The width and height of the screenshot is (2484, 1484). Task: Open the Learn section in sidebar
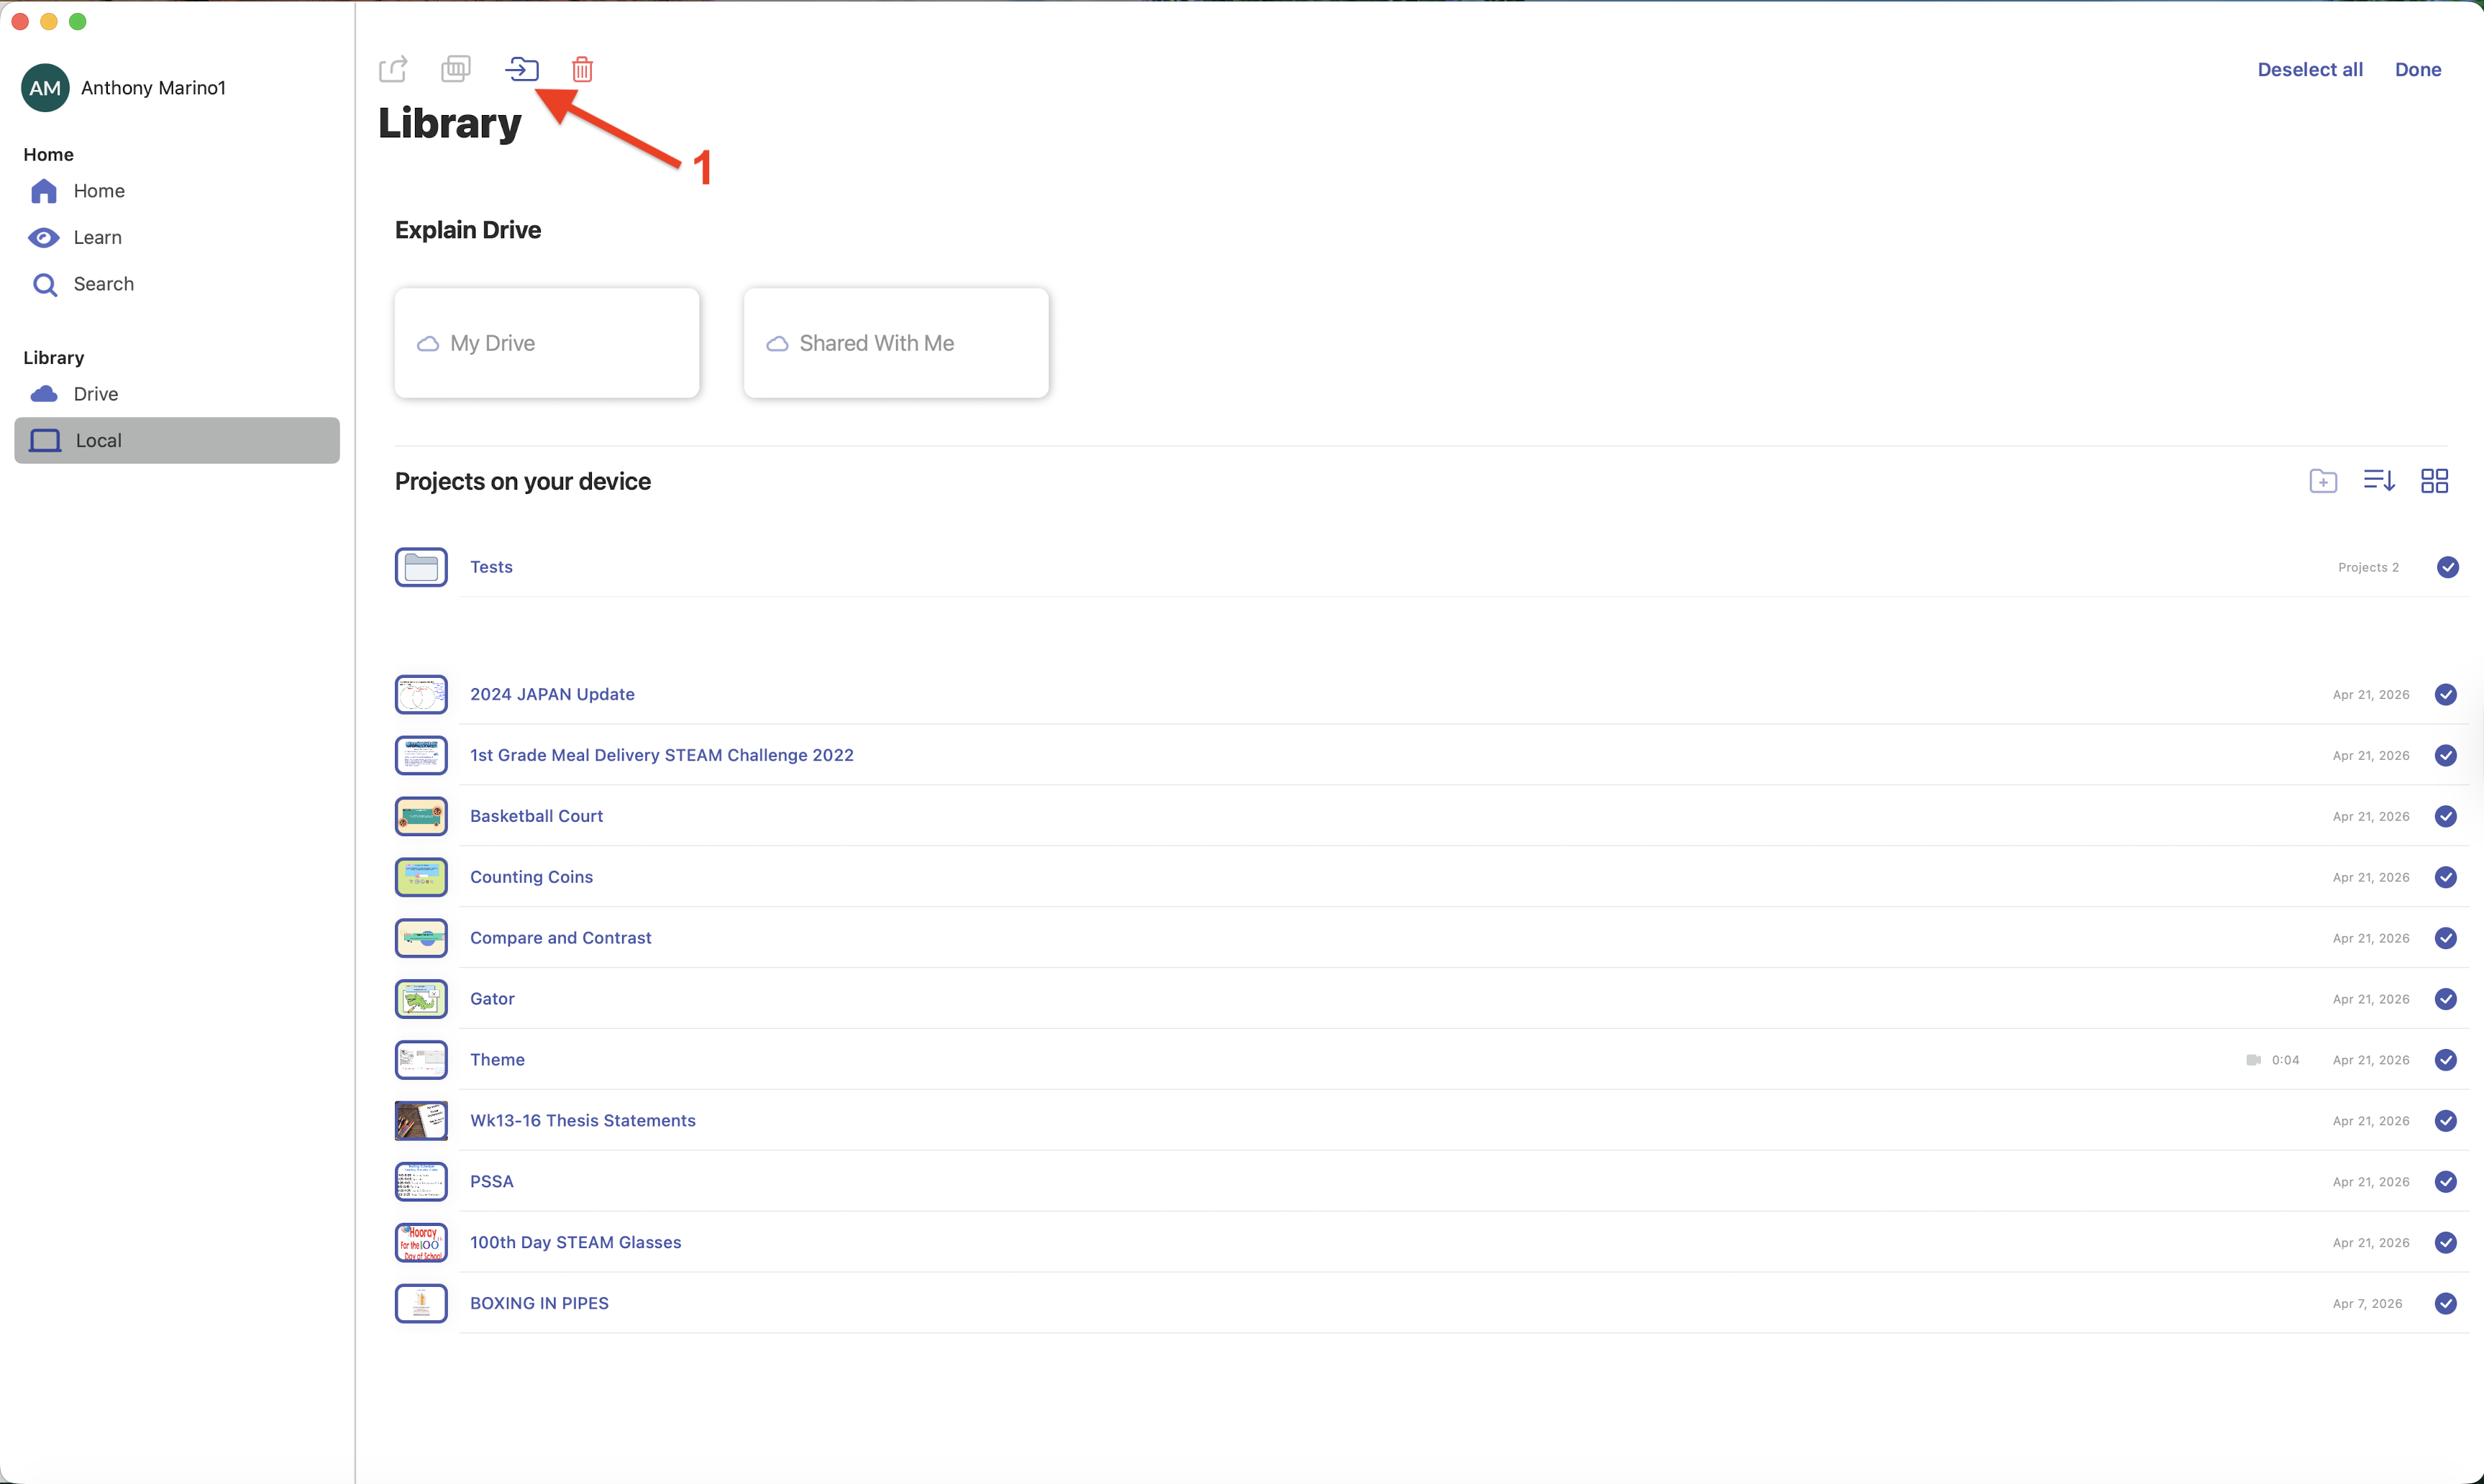pos(97,237)
